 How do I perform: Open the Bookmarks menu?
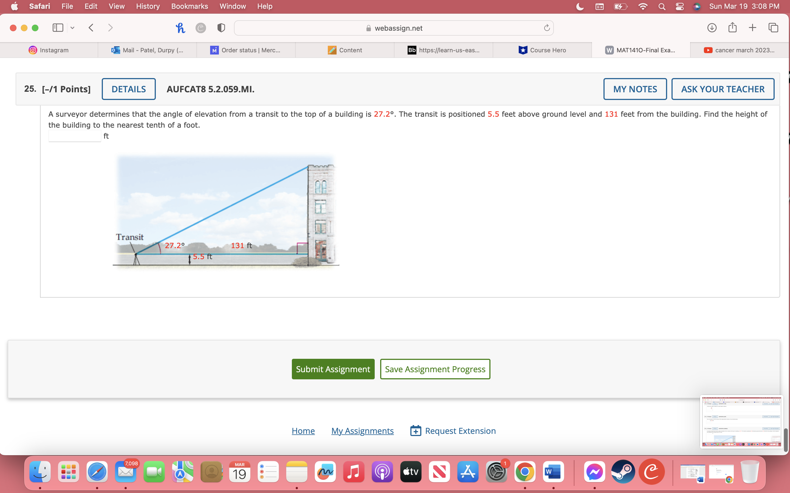point(190,6)
